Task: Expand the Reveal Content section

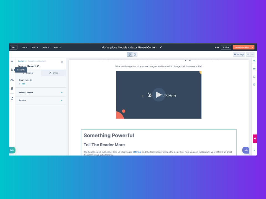Action: point(41,92)
